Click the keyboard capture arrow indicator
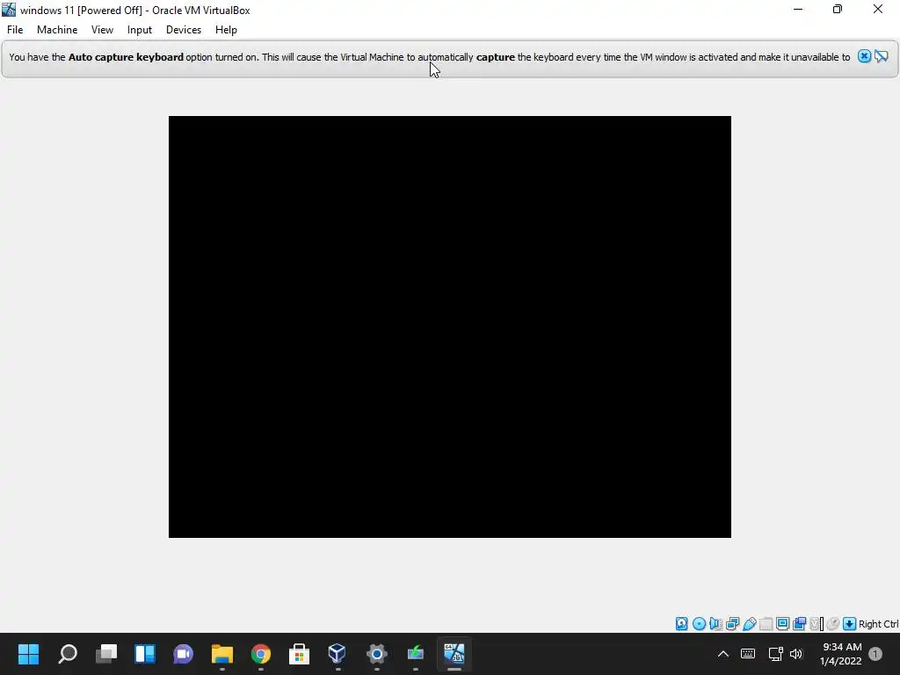The image size is (900, 675). coord(850,624)
